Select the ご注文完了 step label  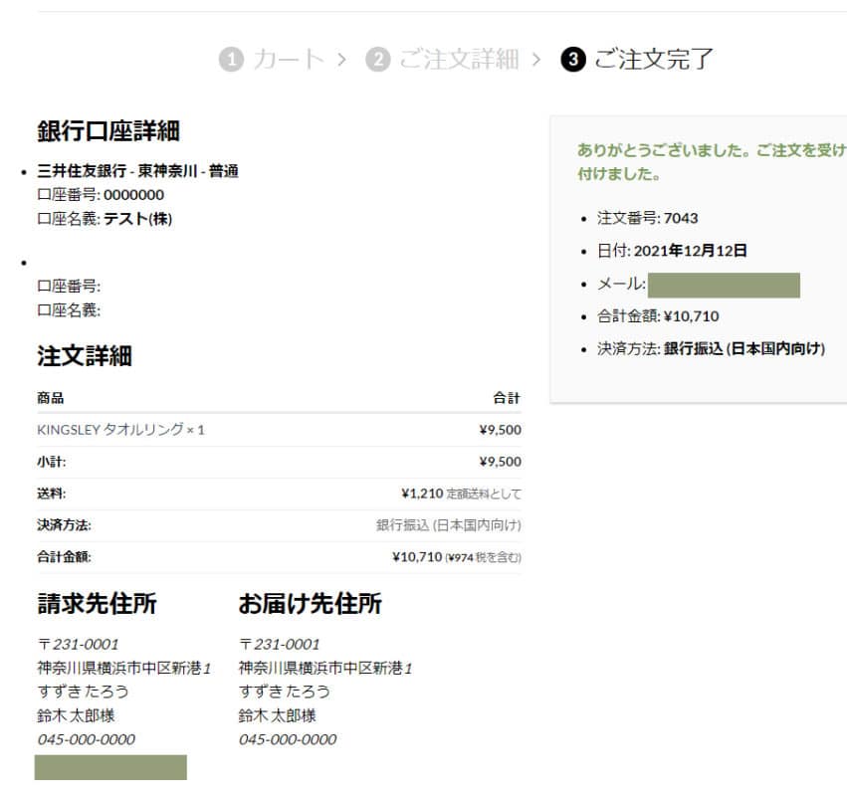[654, 60]
